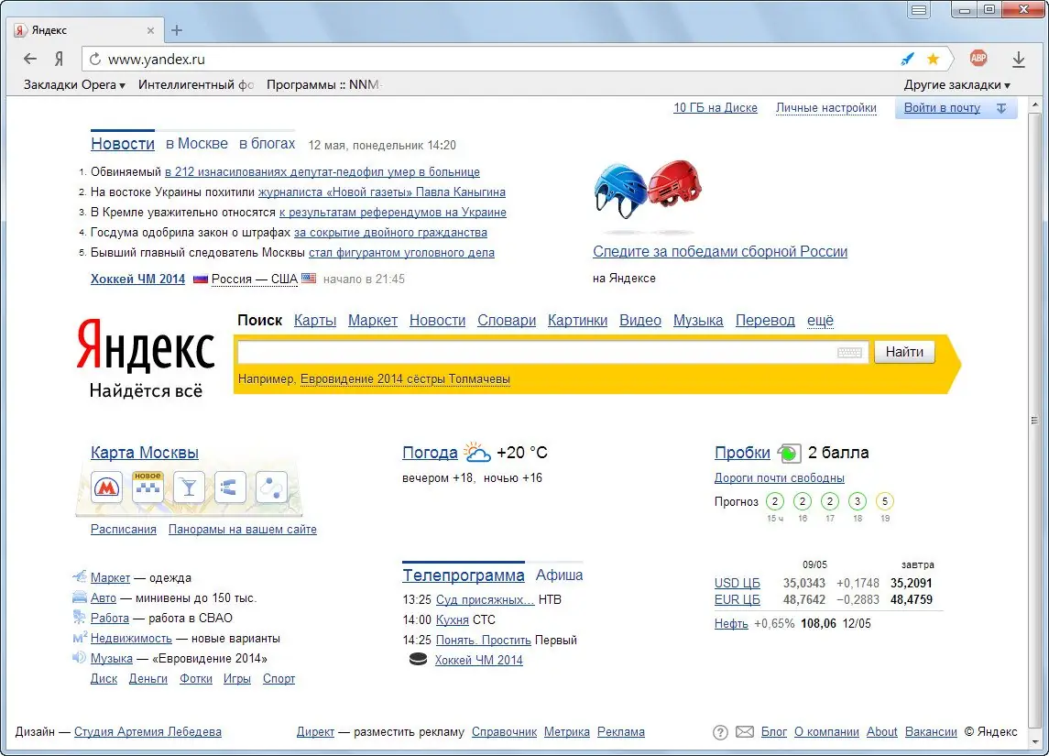Open a new tab with plus button
Viewport: 1049px width, 756px height.
coord(177,30)
